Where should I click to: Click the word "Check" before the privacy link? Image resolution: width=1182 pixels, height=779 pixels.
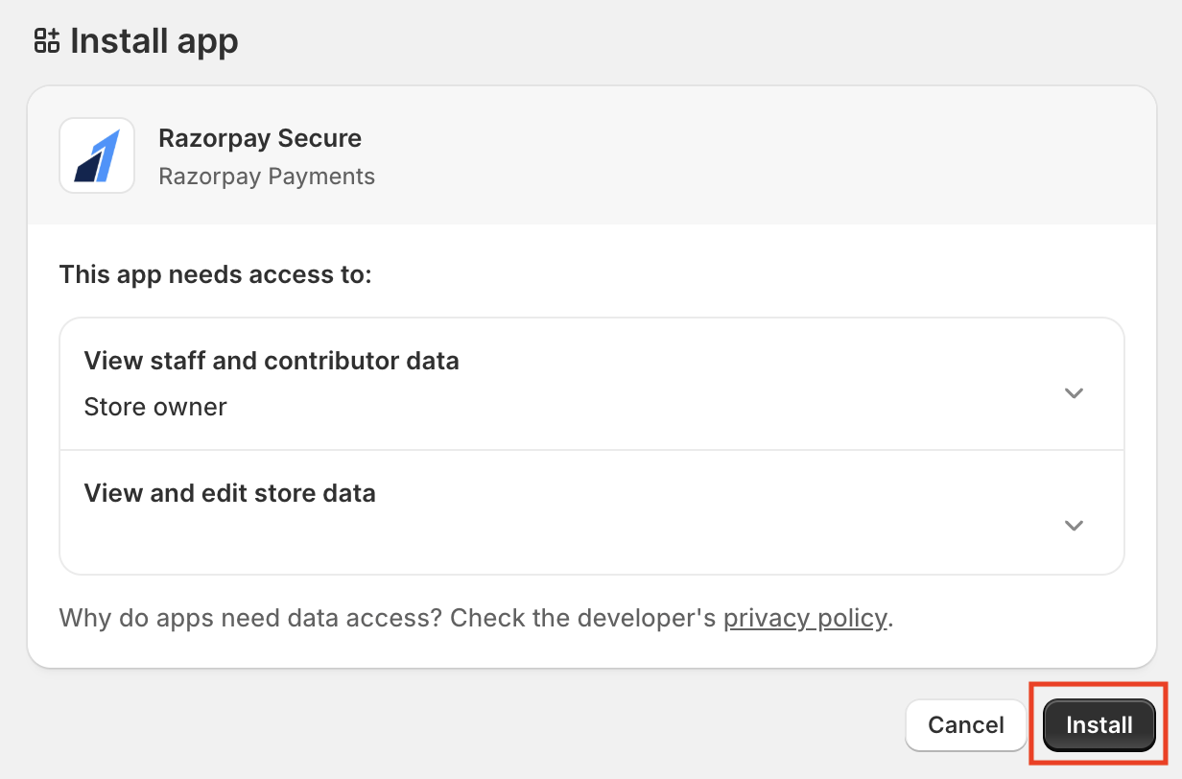point(485,618)
